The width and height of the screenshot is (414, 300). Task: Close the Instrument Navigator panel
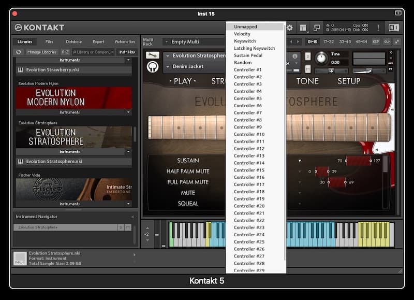pyautogui.click(x=132, y=217)
